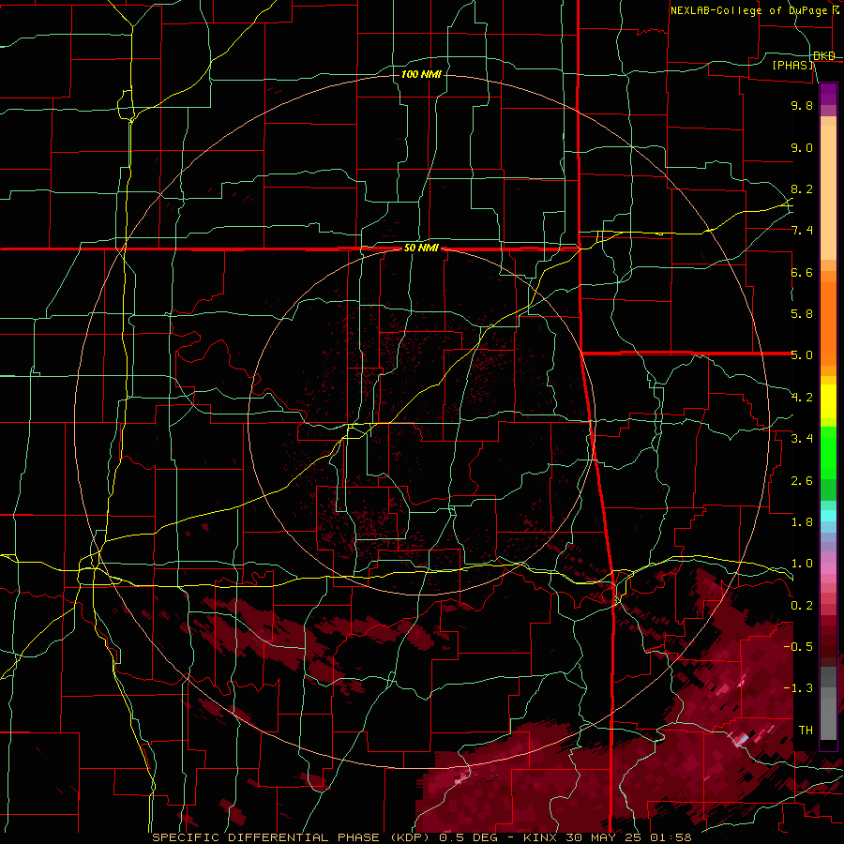This screenshot has width=844, height=844.
Task: Click the 1.0 value on color scale
Action: [802, 564]
